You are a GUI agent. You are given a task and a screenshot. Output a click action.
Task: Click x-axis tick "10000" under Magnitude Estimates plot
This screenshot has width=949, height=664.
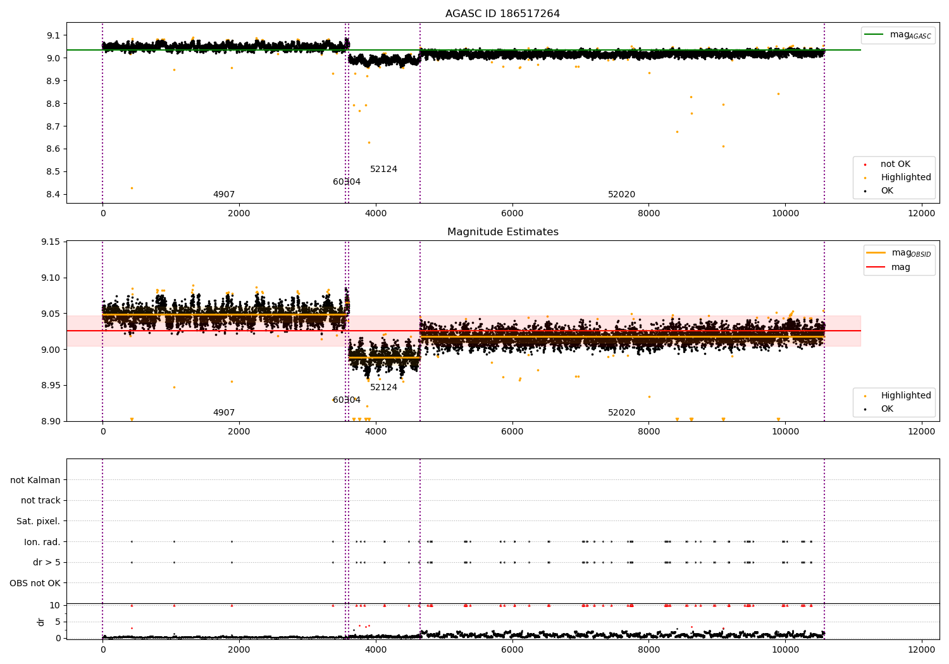(785, 432)
